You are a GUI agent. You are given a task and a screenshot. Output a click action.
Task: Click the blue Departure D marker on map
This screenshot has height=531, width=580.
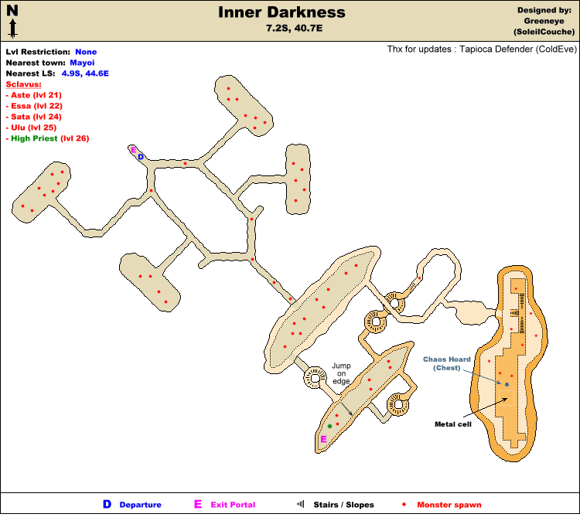point(141,157)
